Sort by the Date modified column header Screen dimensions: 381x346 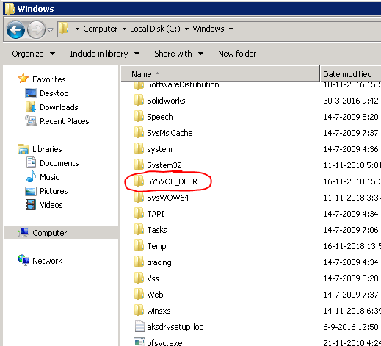pos(350,74)
